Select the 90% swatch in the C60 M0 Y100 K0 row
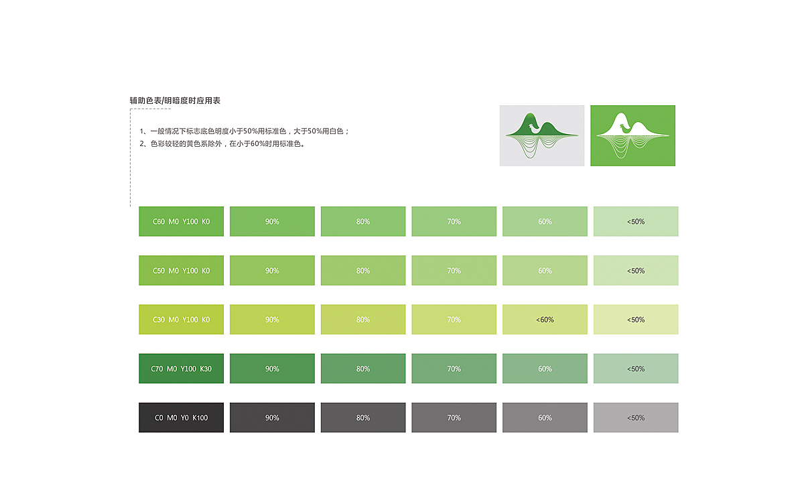The height and width of the screenshot is (494, 804). click(x=272, y=221)
